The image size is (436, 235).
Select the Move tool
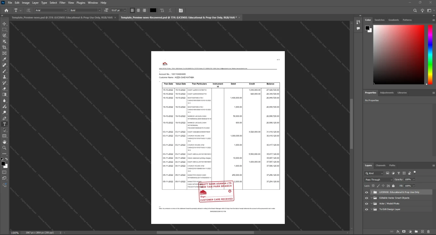[x=5, y=24]
